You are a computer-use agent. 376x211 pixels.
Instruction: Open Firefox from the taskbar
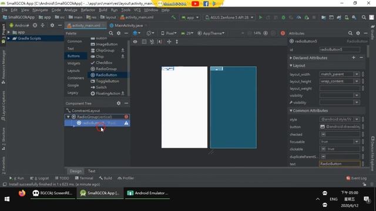click(x=22, y=193)
